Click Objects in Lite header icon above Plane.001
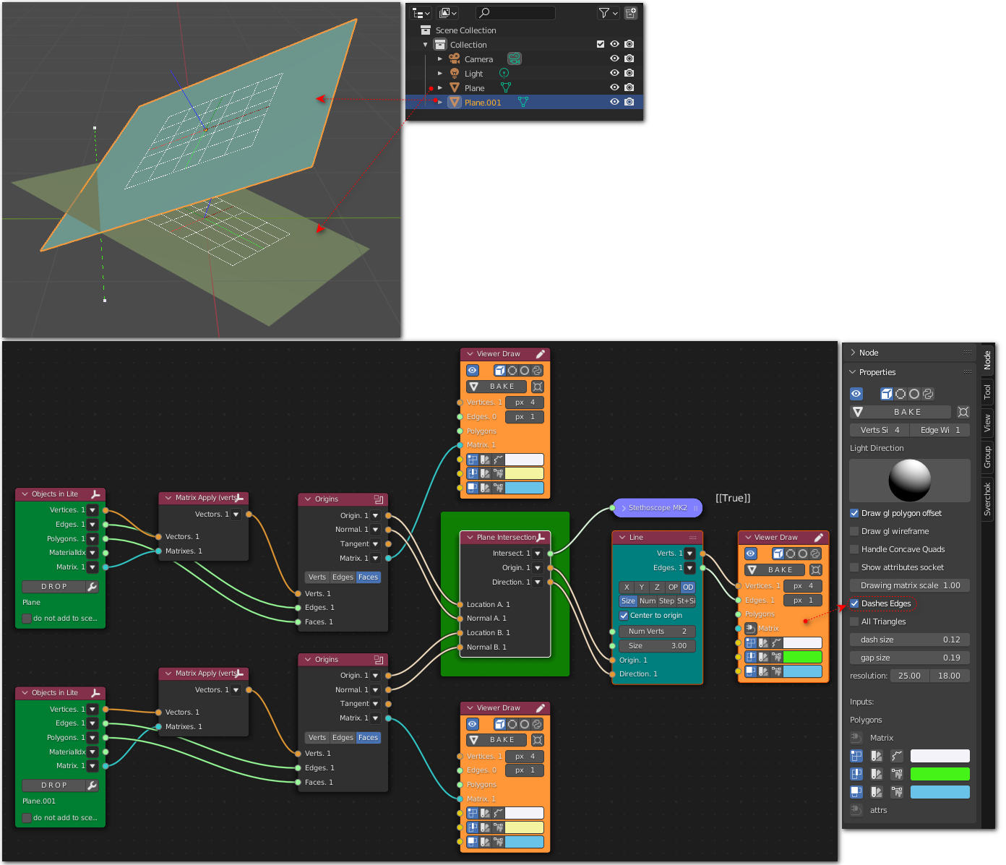The height and width of the screenshot is (865, 1006). (95, 693)
